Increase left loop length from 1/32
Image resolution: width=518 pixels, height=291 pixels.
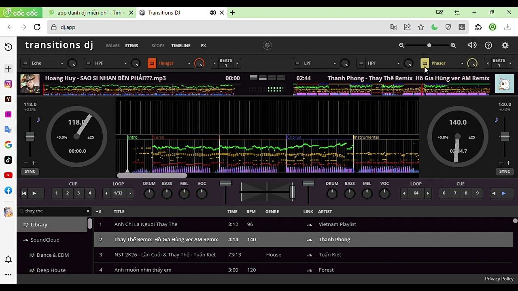click(130, 193)
